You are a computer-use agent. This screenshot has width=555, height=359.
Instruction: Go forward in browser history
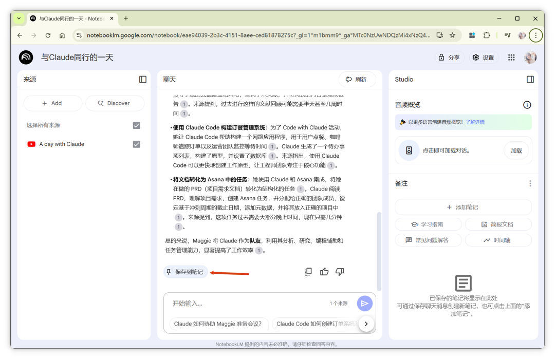click(33, 35)
